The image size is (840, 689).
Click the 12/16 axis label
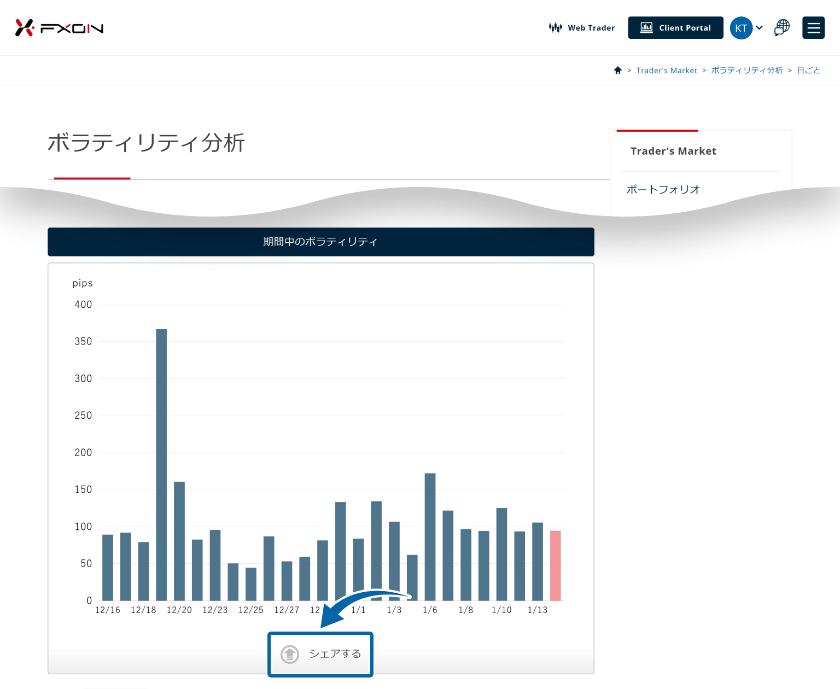[x=108, y=610]
